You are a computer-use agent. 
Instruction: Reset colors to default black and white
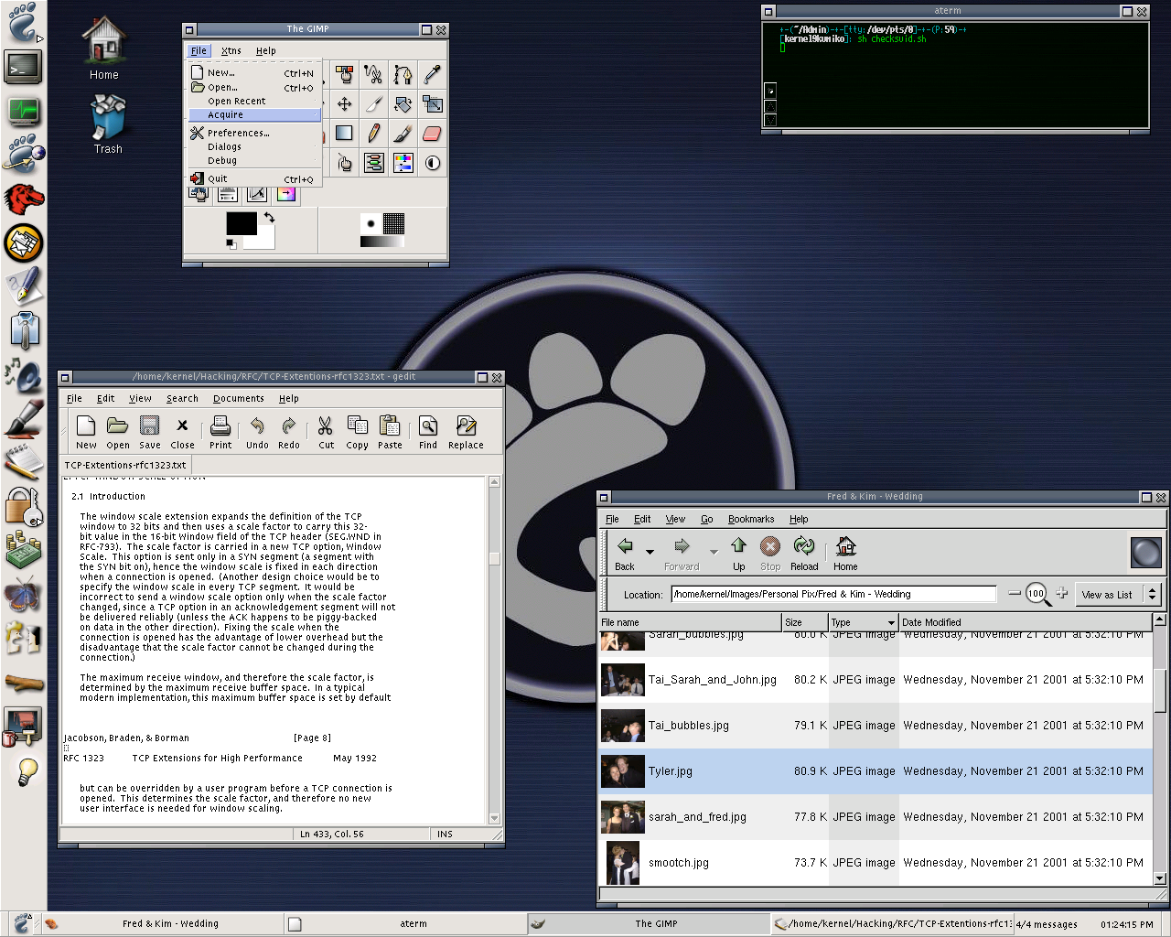click(x=231, y=244)
